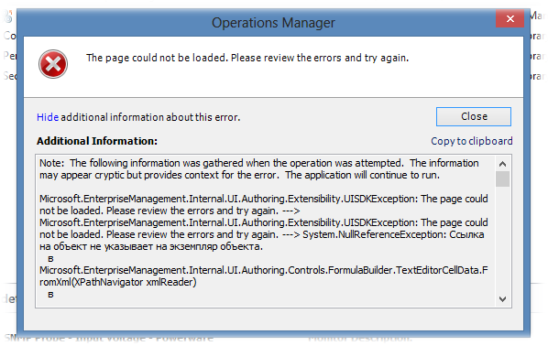Click the Close button

(x=474, y=116)
